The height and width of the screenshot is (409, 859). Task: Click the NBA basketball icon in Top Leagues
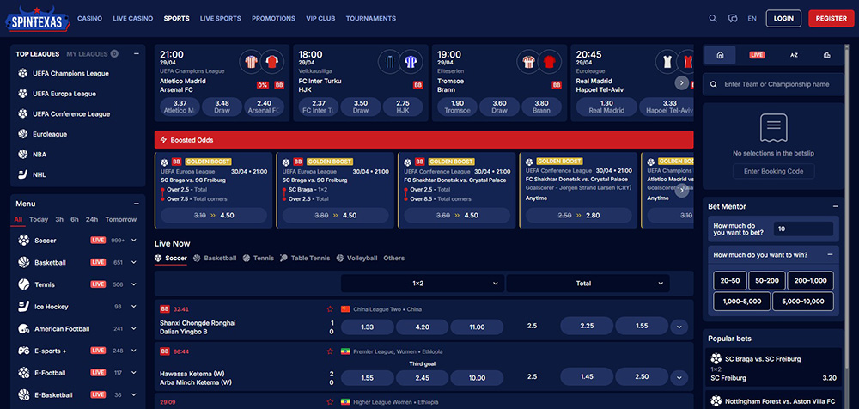(x=22, y=154)
